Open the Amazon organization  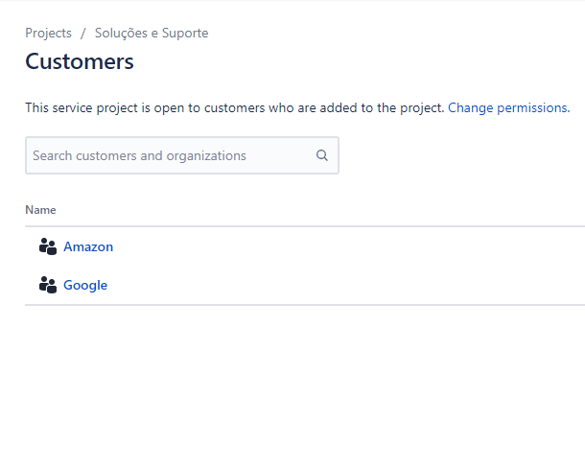pos(88,246)
